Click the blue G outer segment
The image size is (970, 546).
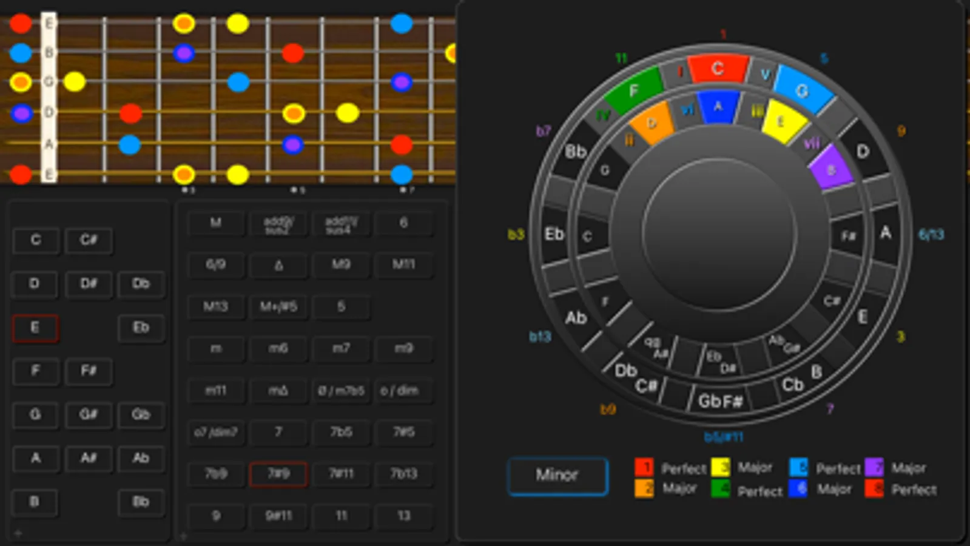(803, 90)
